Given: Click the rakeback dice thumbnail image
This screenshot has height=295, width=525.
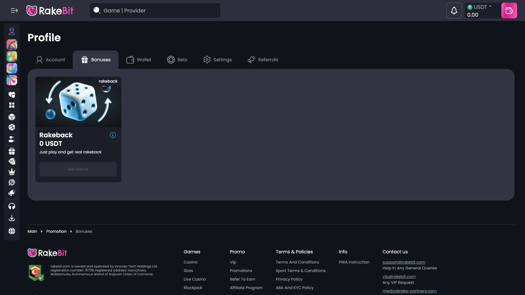Looking at the screenshot, I should coord(78,102).
